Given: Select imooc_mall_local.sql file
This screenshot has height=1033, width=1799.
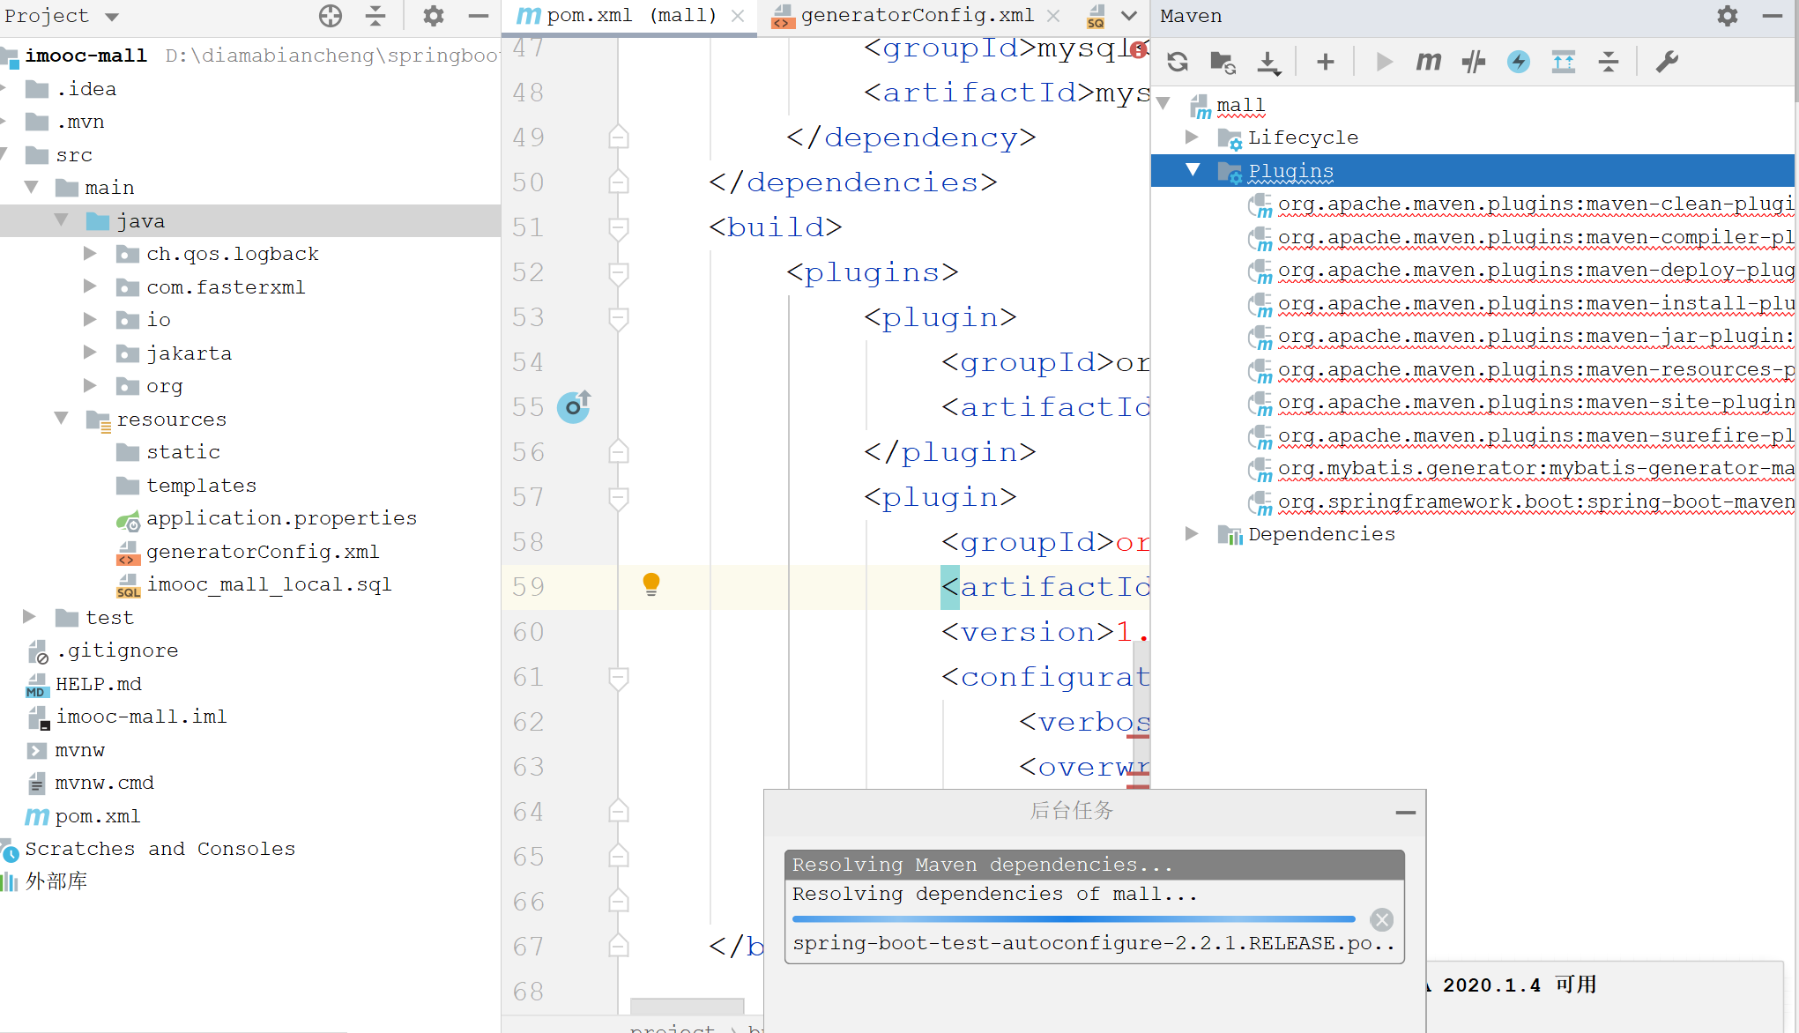Looking at the screenshot, I should click(x=269, y=584).
